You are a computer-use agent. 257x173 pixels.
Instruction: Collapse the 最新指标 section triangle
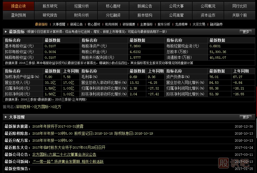(x=6, y=32)
